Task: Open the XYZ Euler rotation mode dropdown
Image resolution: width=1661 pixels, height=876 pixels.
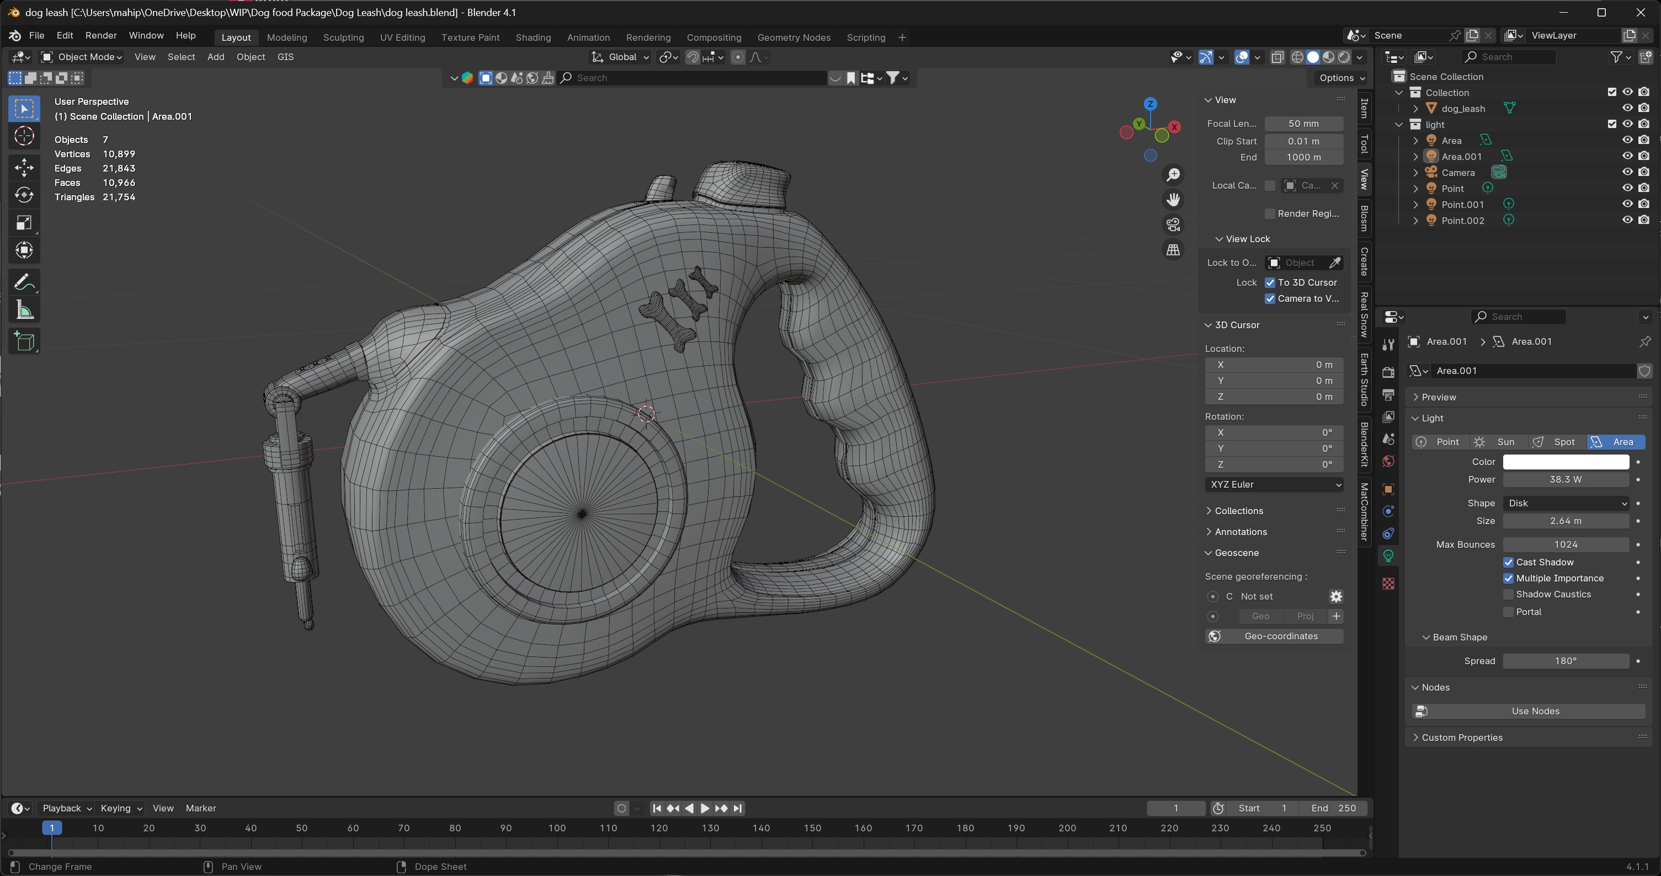Action: coord(1274,484)
